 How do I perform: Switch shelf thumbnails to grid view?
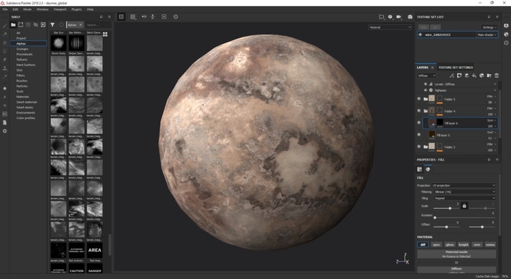[106, 33]
